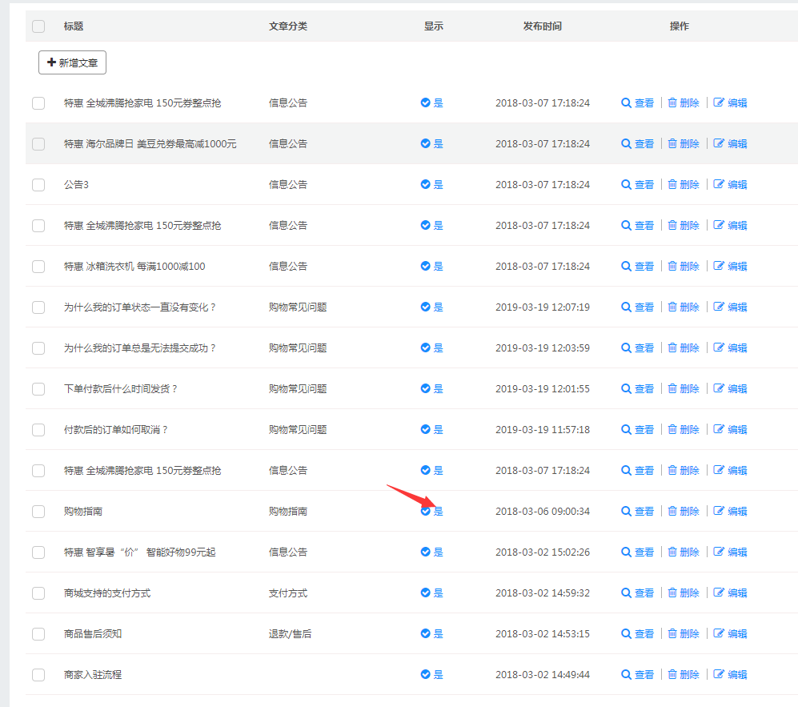Screen dimensions: 798x707
Task: Toggle display status 是 for 商家入驻流程
Action: [x=431, y=673]
